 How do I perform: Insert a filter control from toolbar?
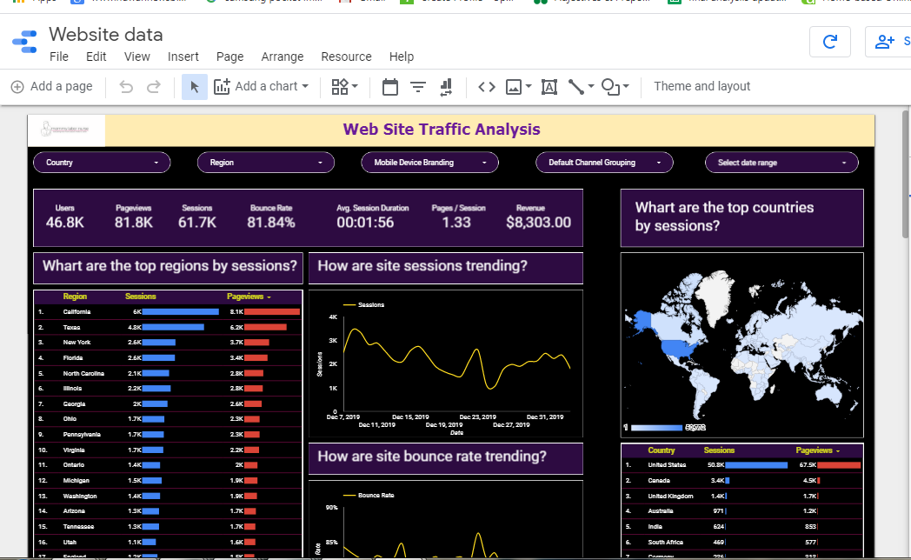pos(418,86)
